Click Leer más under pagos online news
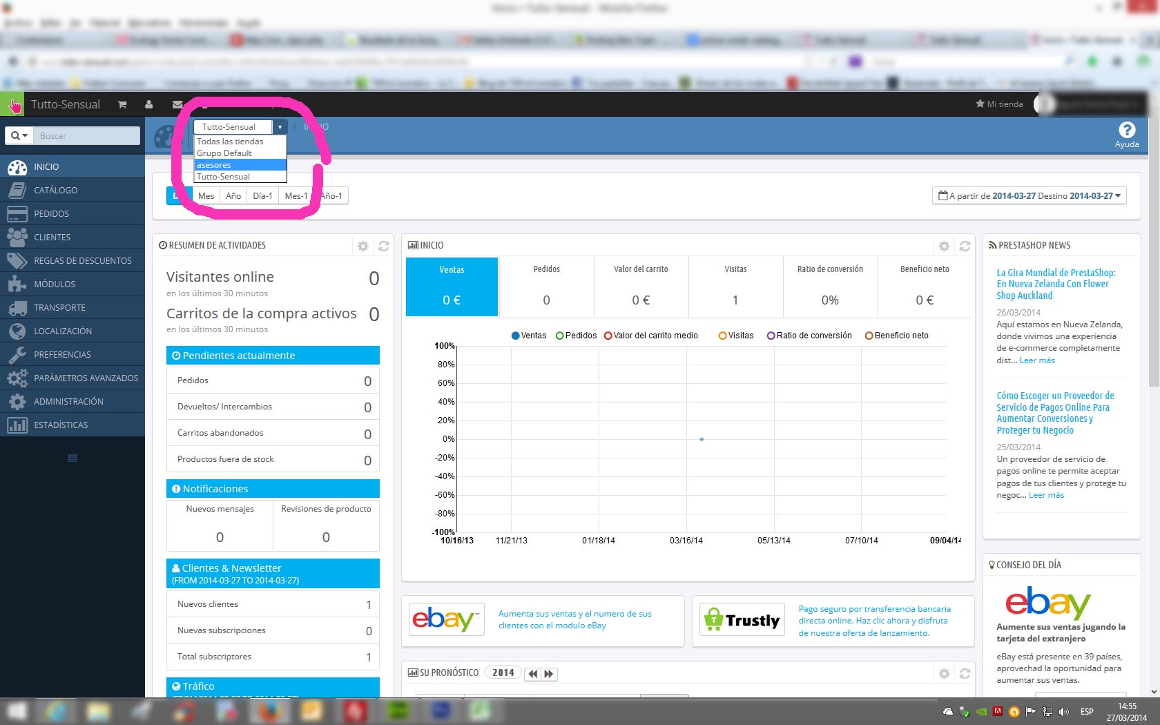Viewport: 1160px width, 725px height. pyautogui.click(x=1046, y=495)
